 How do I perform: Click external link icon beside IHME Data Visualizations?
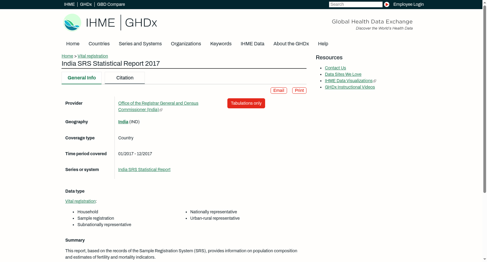pos(375,81)
